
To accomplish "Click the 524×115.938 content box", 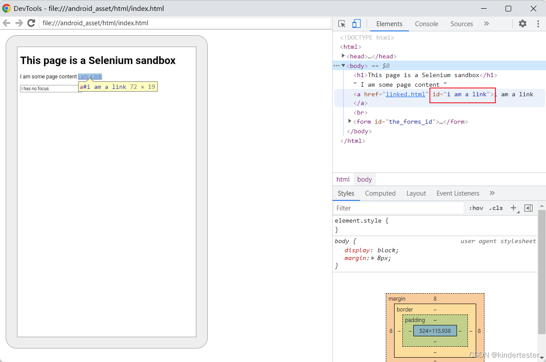I will pyautogui.click(x=435, y=331).
